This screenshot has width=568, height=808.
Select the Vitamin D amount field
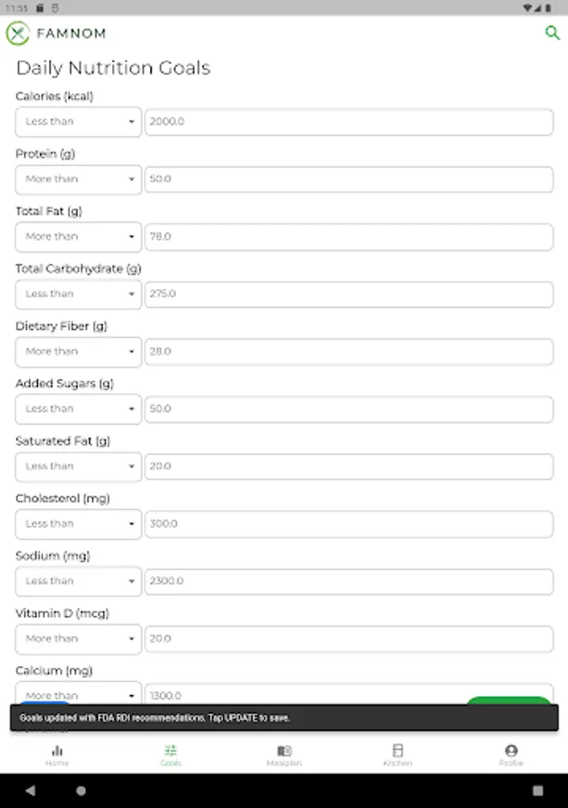[x=348, y=639]
